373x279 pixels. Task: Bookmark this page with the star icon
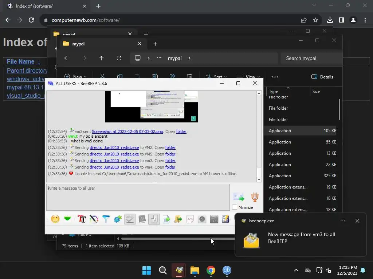pyautogui.click(x=315, y=20)
